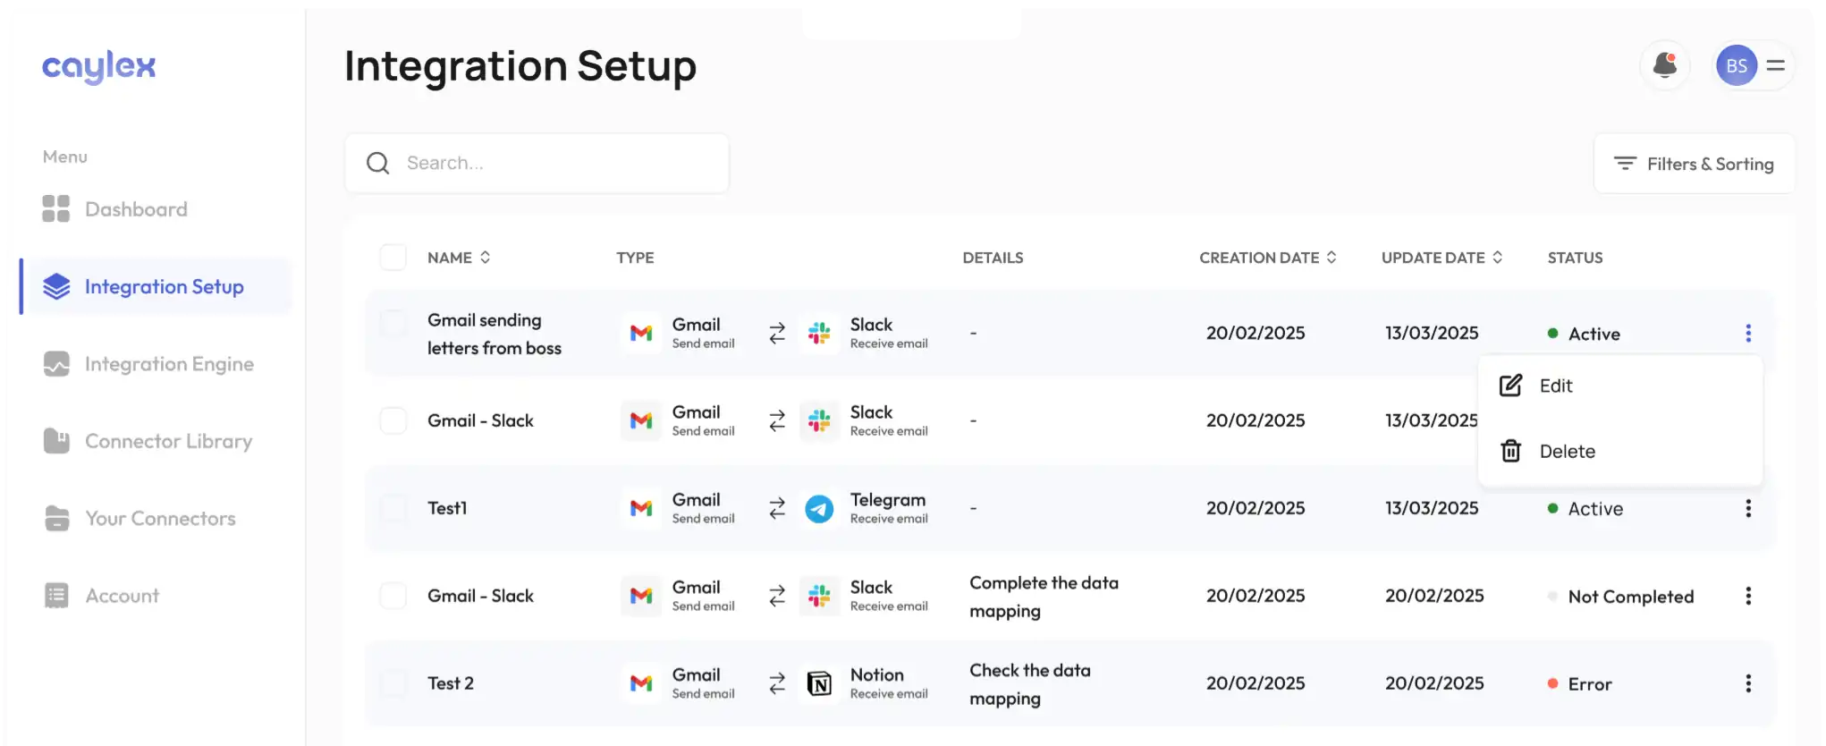Select the Test 2 row checkbox
This screenshot has height=746, width=1826.
(x=393, y=683)
